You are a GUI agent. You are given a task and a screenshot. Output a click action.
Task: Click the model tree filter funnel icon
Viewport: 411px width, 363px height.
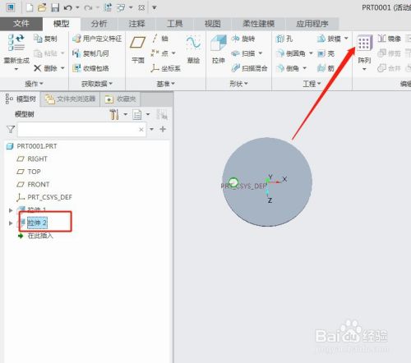click(11, 129)
